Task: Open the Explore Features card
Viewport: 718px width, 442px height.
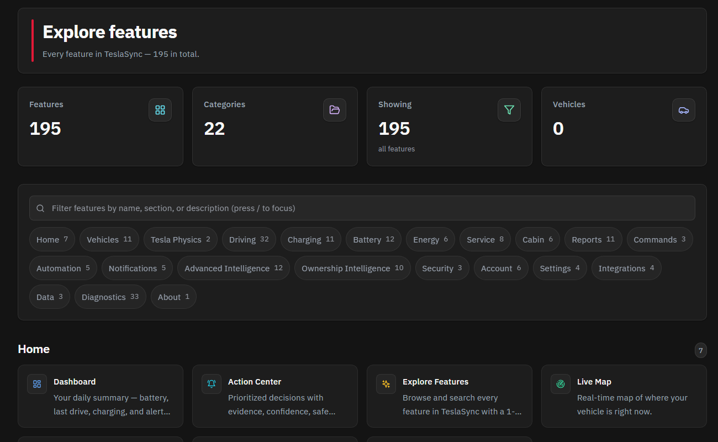Action: coord(450,396)
